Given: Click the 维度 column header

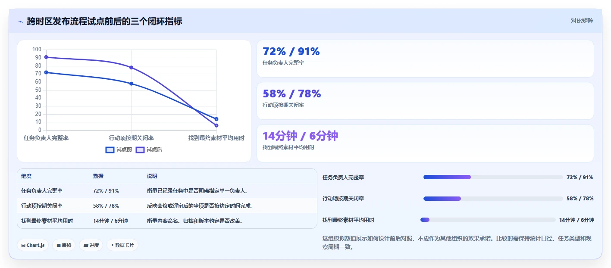Looking at the screenshot, I should click(26, 176).
